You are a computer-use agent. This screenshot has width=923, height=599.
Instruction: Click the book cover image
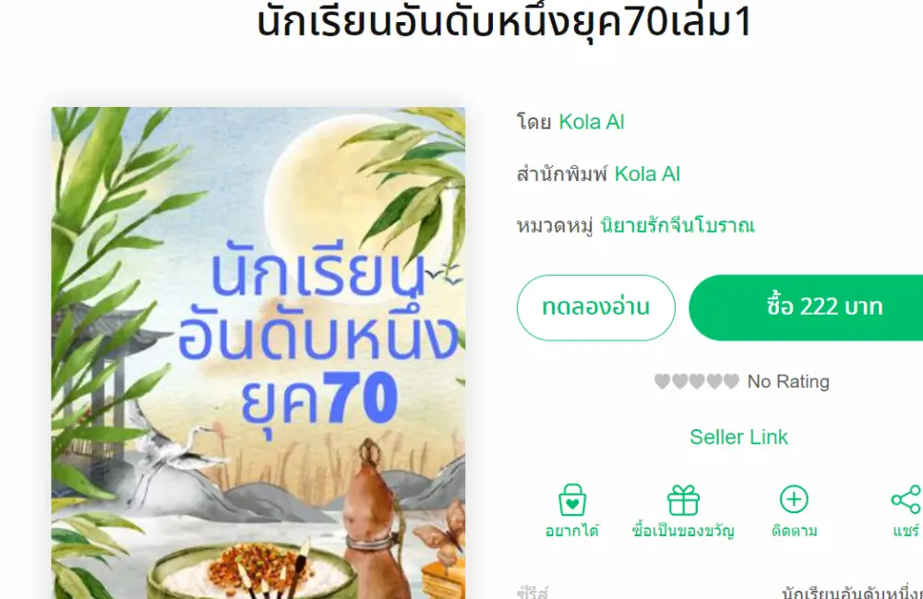(x=258, y=353)
